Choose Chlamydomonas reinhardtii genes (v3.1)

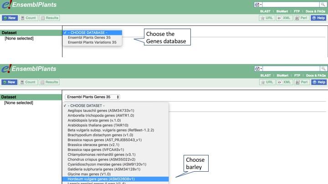[115, 154]
